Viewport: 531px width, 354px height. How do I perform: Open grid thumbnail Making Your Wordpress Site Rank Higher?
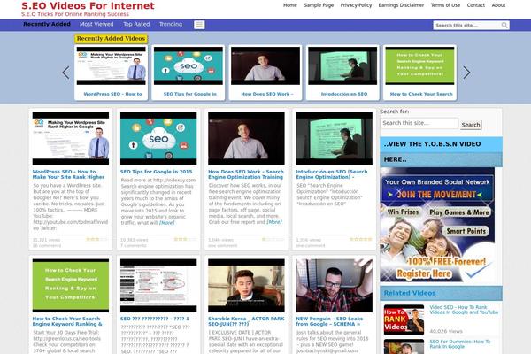[x=71, y=139]
